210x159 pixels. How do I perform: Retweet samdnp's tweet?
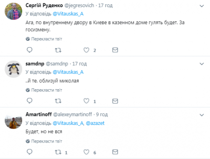click(58, 101)
